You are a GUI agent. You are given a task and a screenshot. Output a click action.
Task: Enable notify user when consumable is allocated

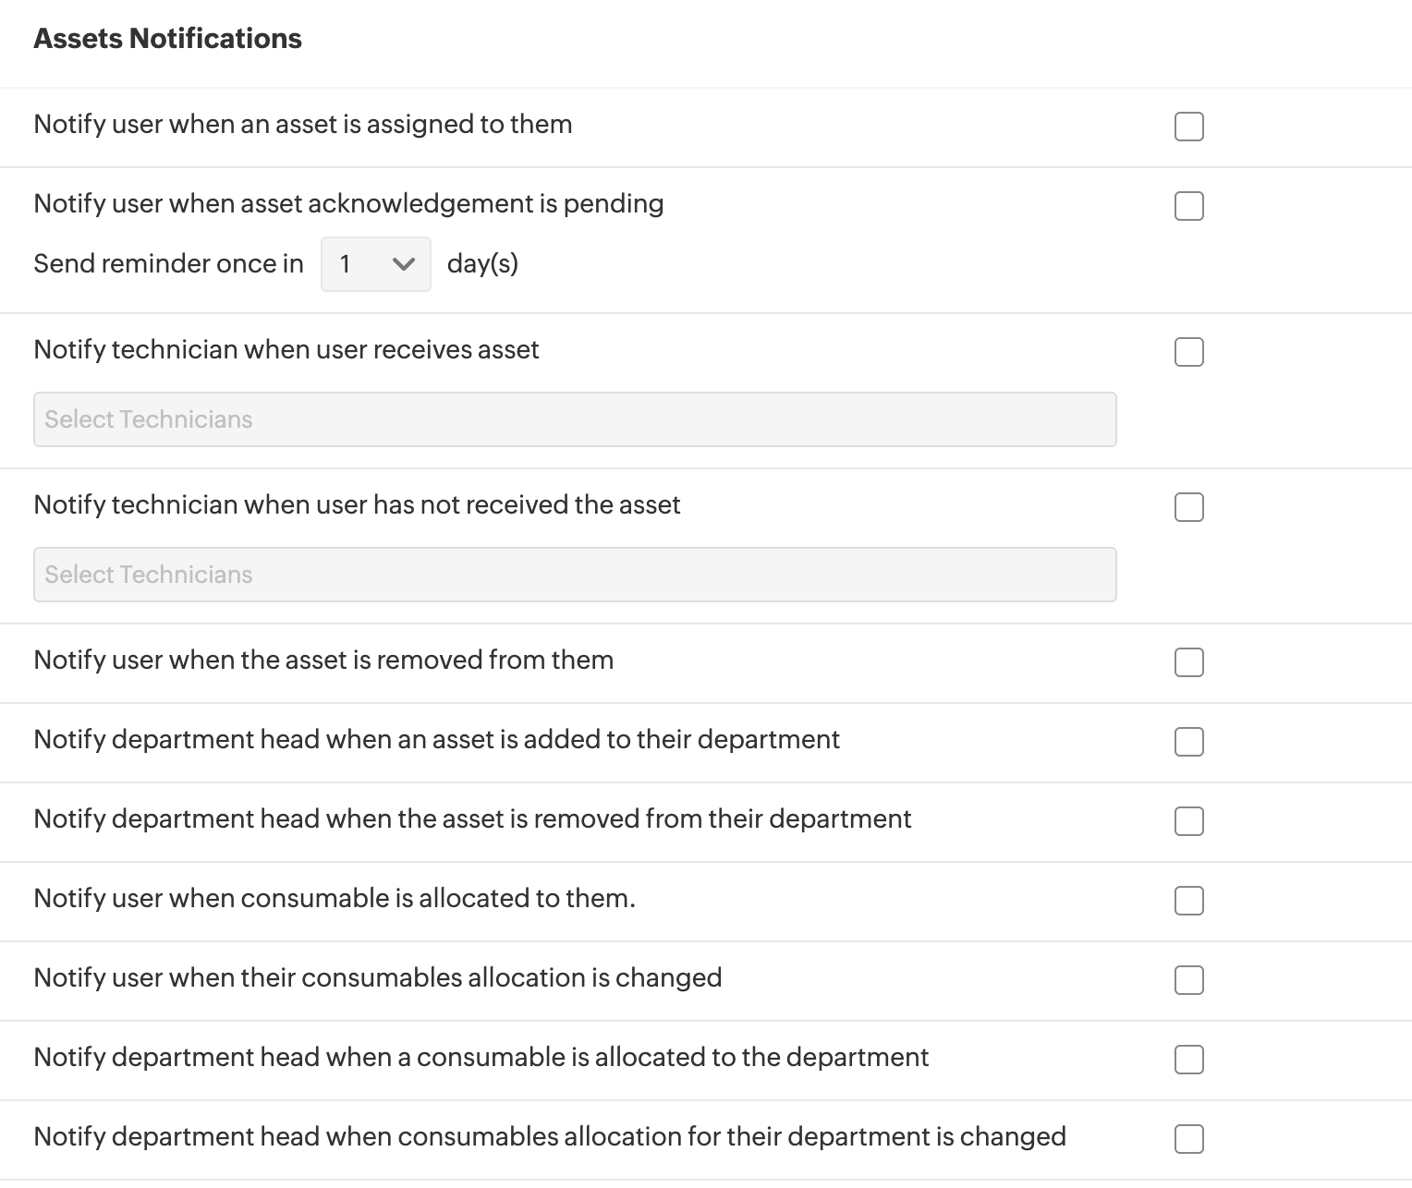click(x=1188, y=901)
